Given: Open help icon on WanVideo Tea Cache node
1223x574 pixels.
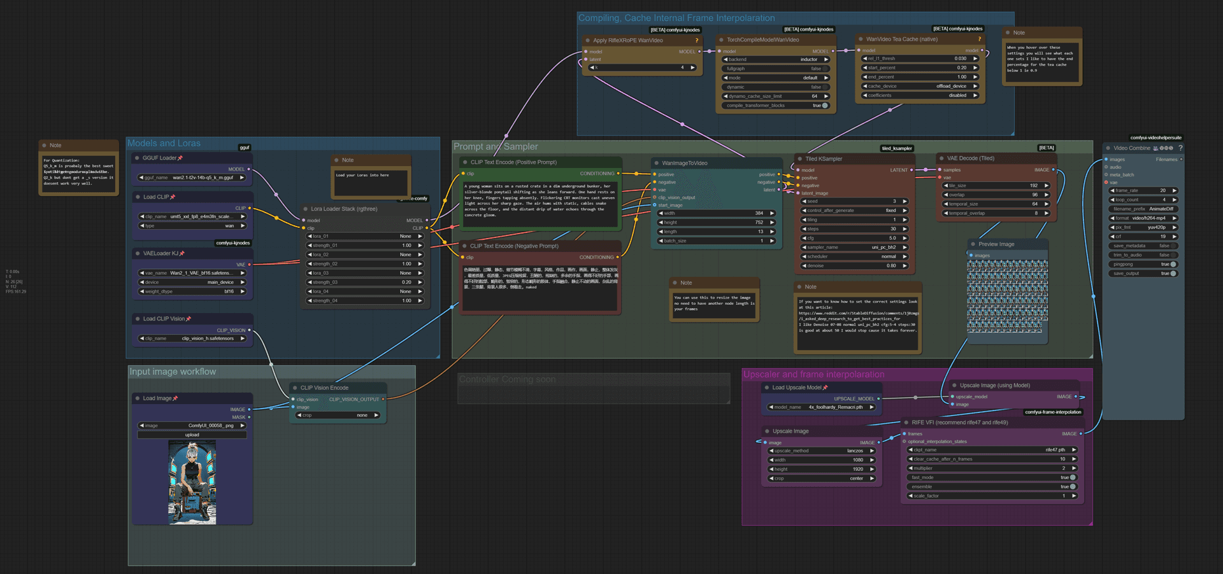Looking at the screenshot, I should [x=980, y=39].
